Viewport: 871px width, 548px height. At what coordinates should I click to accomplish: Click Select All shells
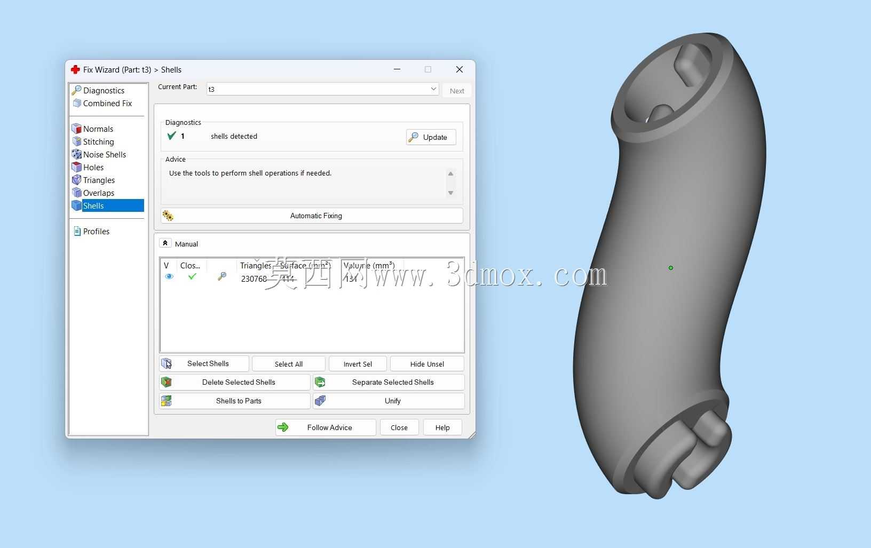click(289, 364)
